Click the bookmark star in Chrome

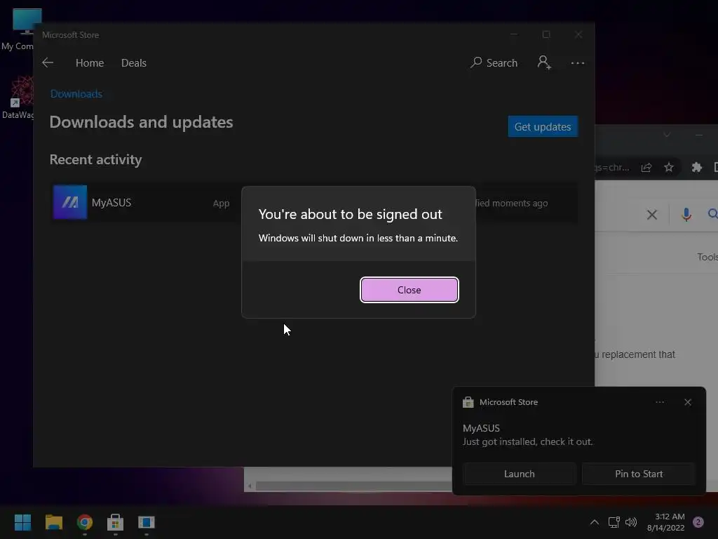click(668, 167)
